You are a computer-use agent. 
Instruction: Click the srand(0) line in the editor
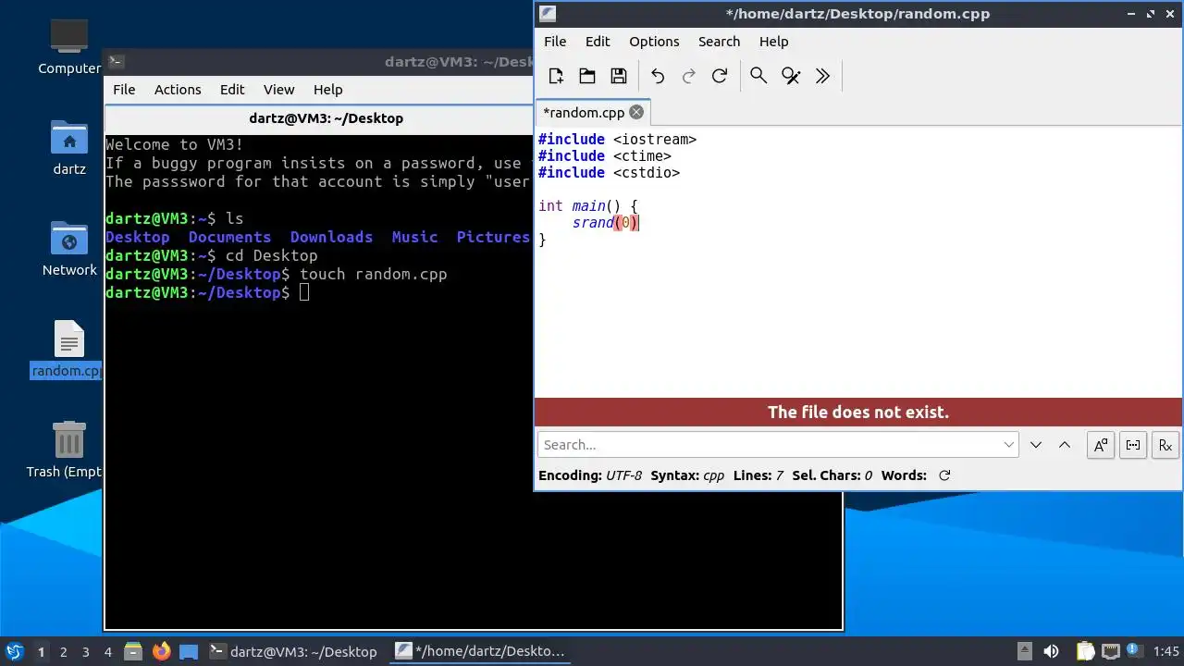coord(605,223)
